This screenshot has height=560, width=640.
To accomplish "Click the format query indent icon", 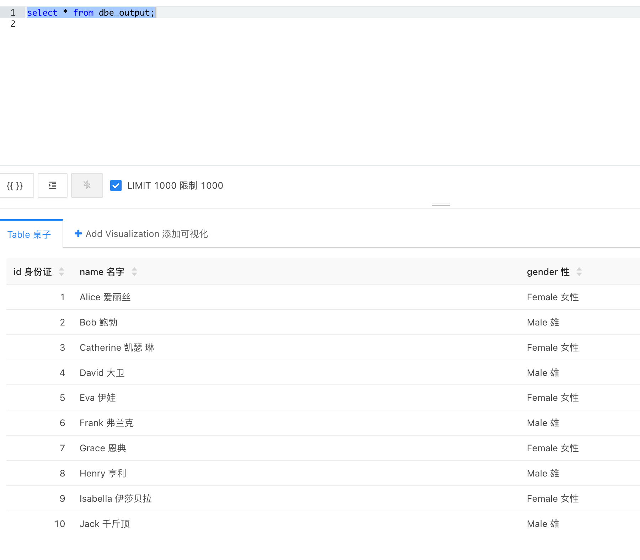I will click(x=53, y=185).
